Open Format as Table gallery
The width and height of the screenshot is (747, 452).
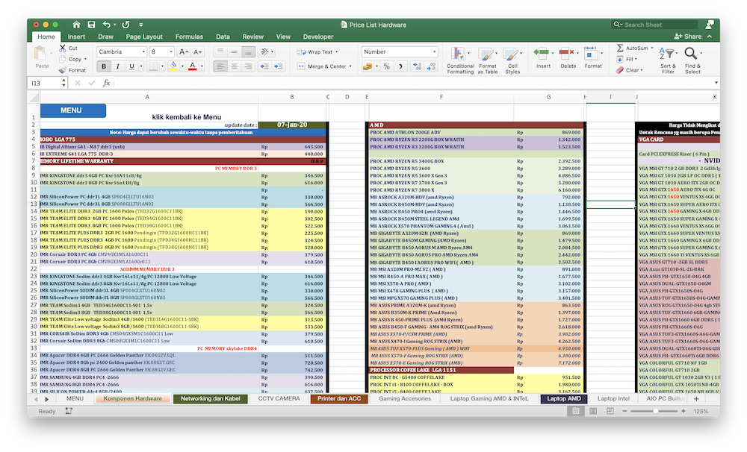[x=487, y=60]
